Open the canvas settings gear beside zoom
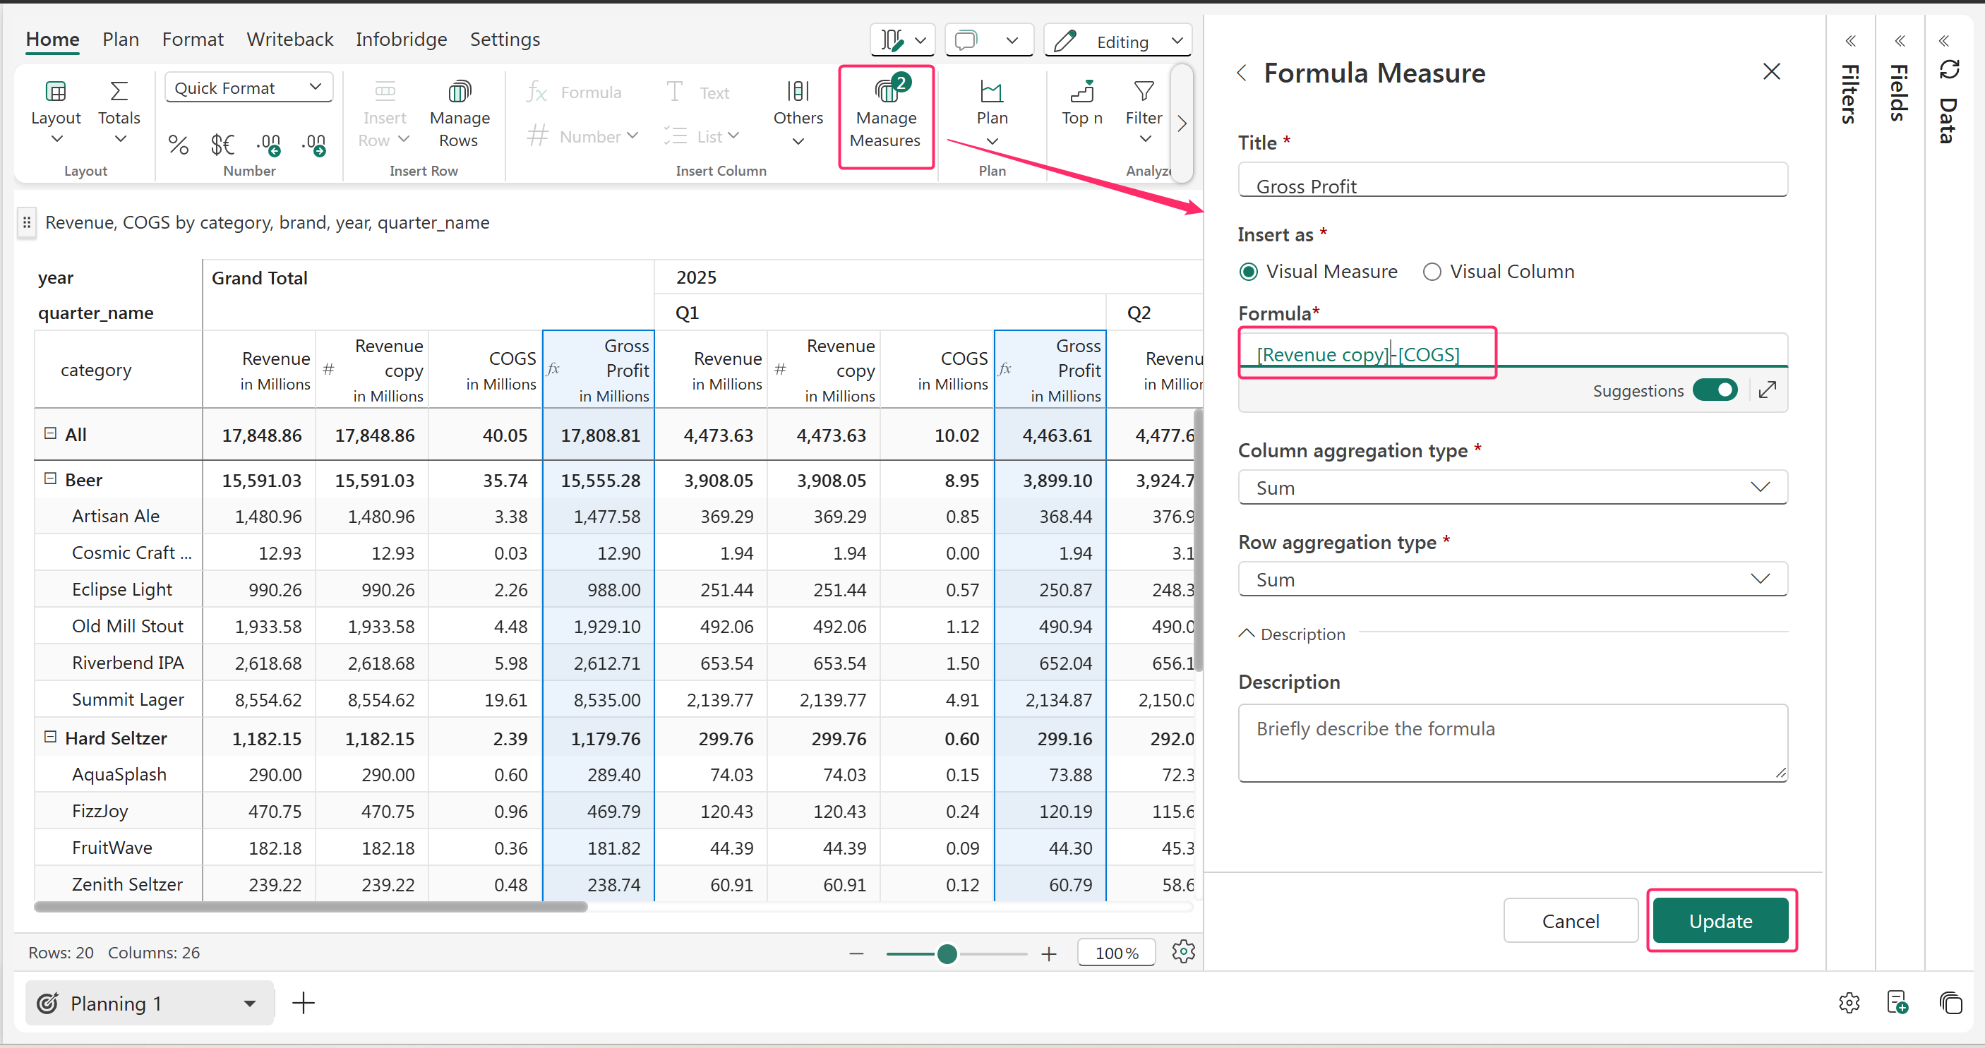The height and width of the screenshot is (1048, 1985). click(x=1183, y=953)
